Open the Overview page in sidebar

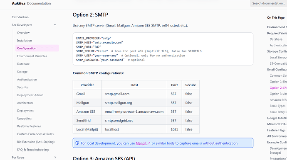coord(23,33)
